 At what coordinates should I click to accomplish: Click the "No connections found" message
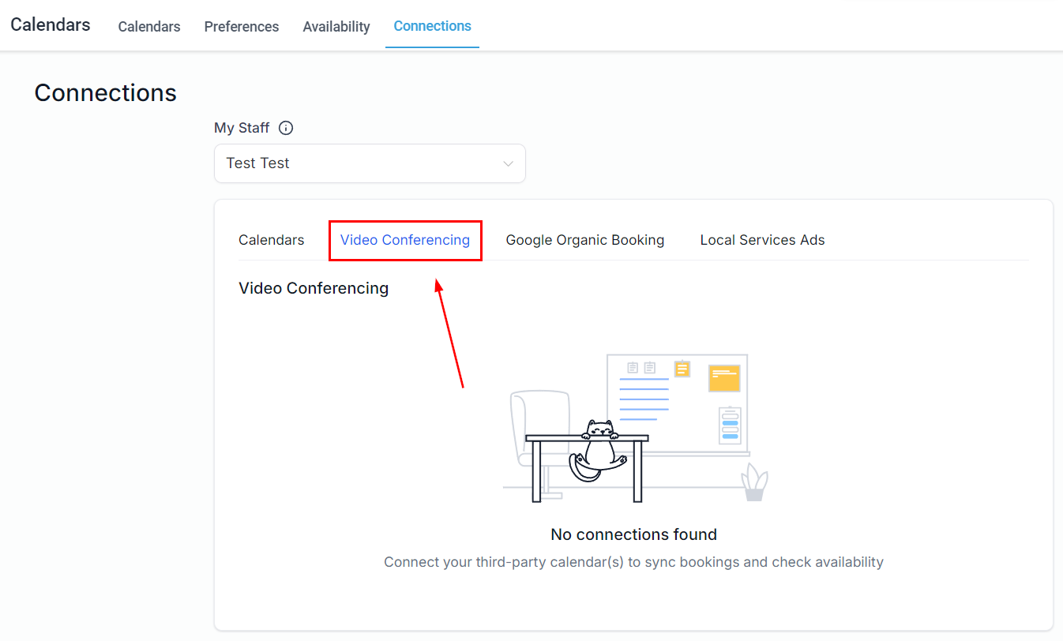point(633,534)
